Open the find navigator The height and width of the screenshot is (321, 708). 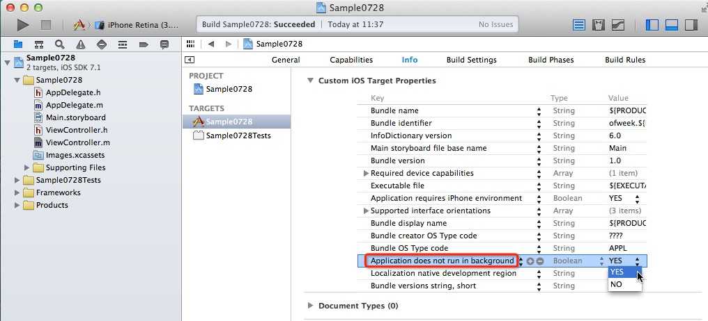(60, 44)
